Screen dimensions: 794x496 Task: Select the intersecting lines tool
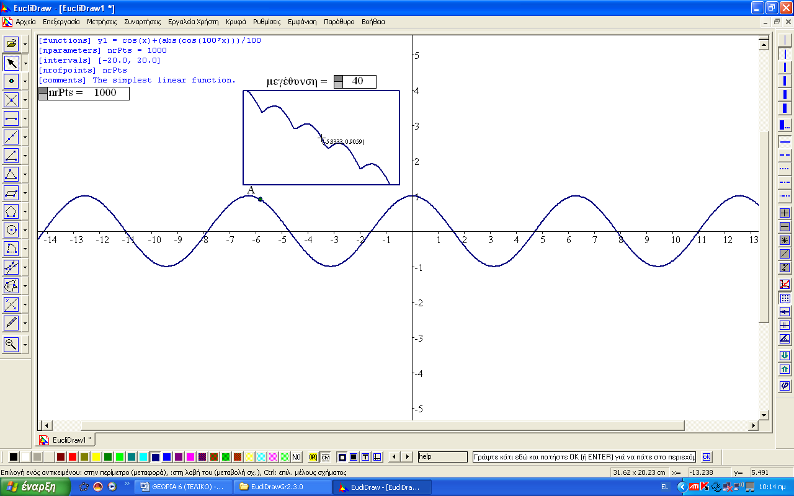coord(11,100)
